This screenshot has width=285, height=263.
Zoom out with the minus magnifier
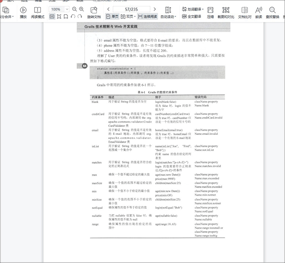[75, 9]
